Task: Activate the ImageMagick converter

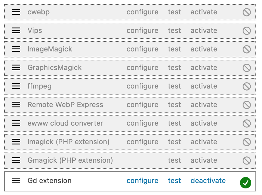Action: point(204,49)
